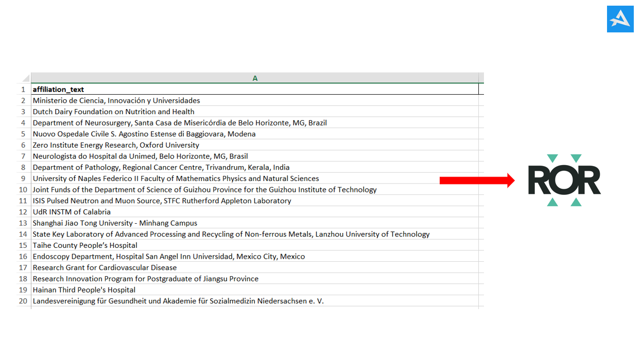Select the ISIS Pulsed Neutron cell
Screen dimensions: 641x360
pyautogui.click(x=162, y=201)
